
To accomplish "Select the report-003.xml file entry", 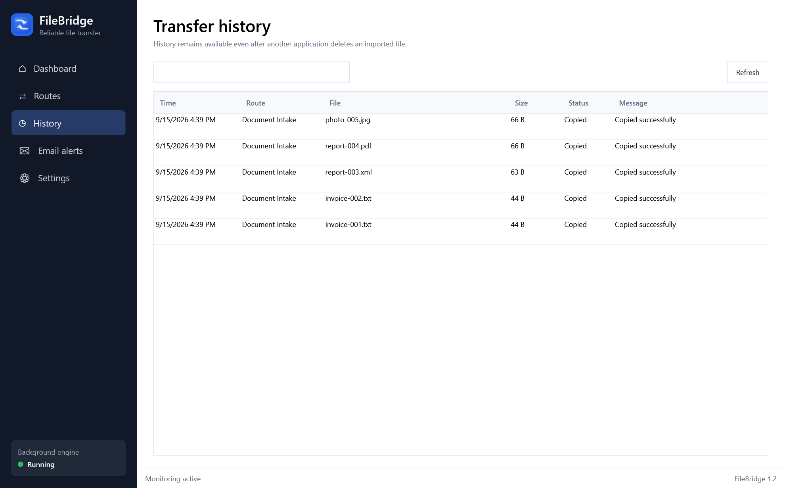I will [348, 172].
